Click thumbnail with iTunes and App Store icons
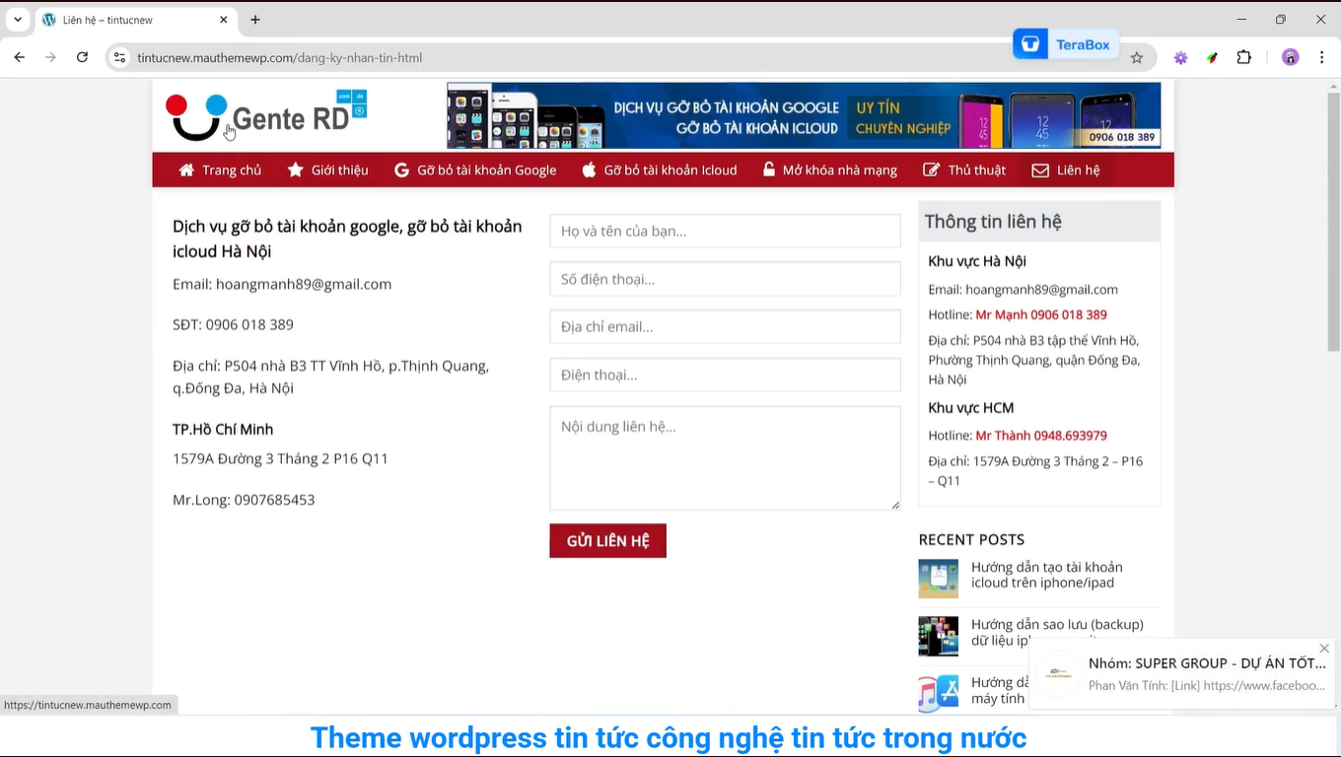 pyautogui.click(x=938, y=693)
